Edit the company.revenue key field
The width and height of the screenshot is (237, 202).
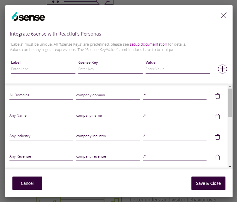(x=108, y=156)
